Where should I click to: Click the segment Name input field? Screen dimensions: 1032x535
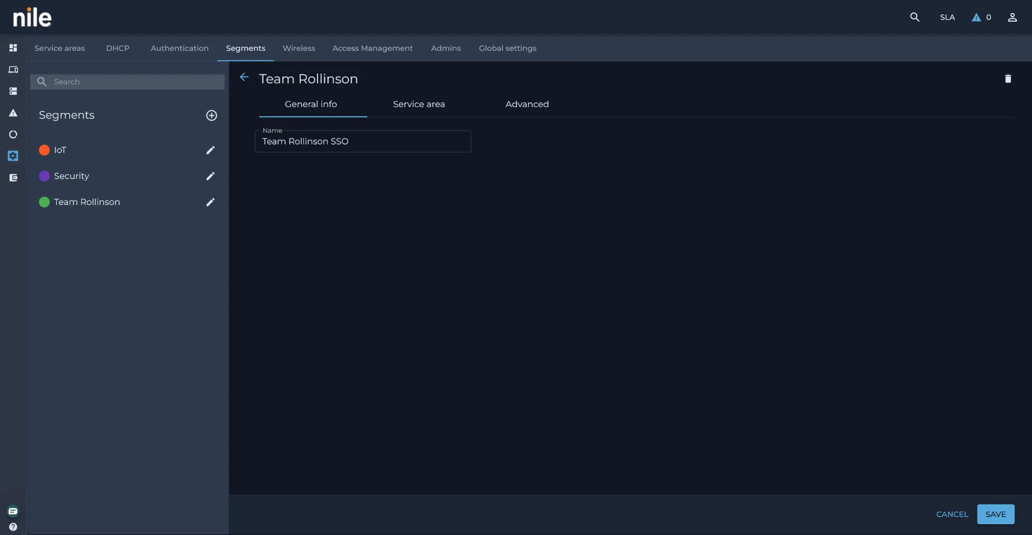pos(363,141)
